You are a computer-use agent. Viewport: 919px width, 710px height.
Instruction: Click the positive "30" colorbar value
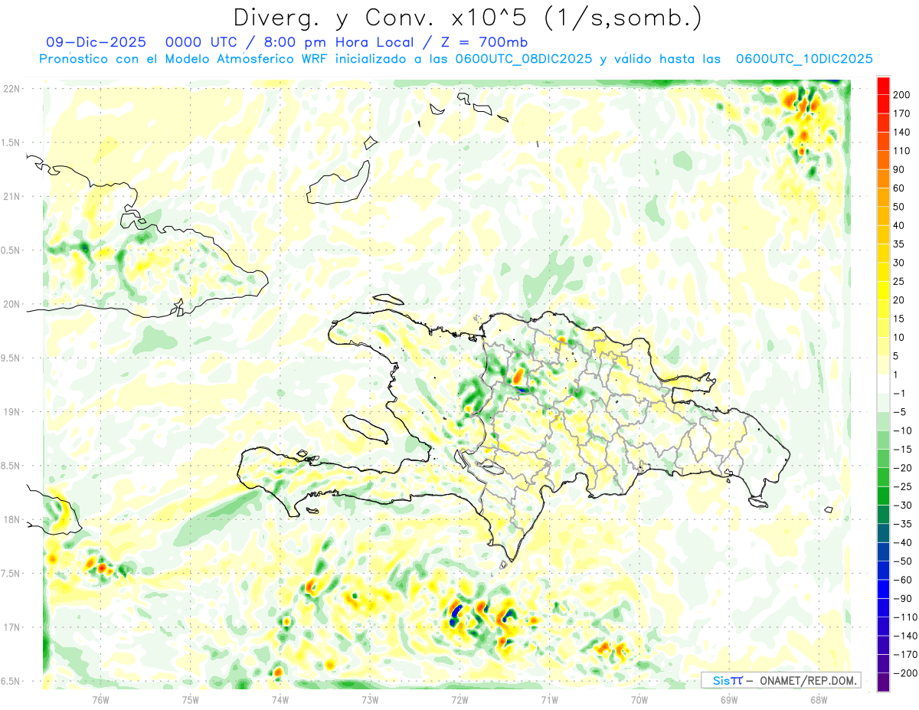tap(900, 263)
